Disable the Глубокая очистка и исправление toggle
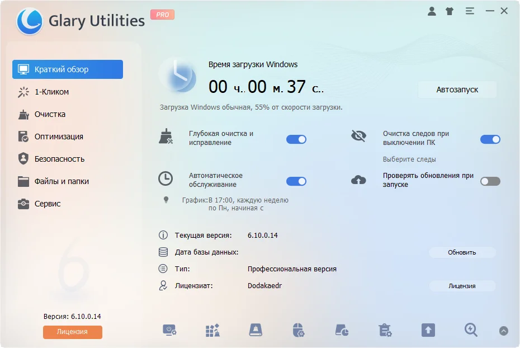 tap(296, 139)
